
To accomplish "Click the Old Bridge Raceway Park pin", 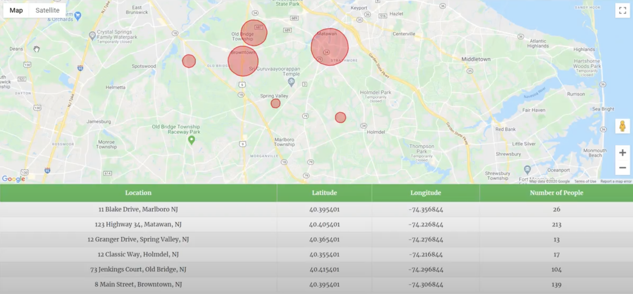I will tap(191, 140).
